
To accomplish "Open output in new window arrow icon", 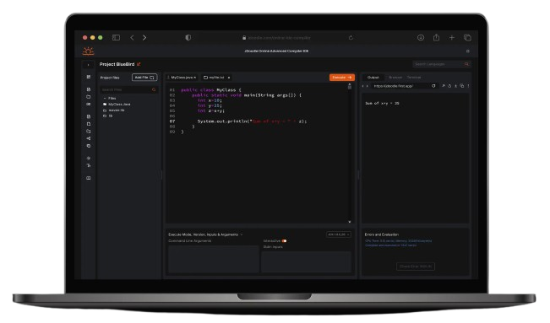I will point(443,86).
